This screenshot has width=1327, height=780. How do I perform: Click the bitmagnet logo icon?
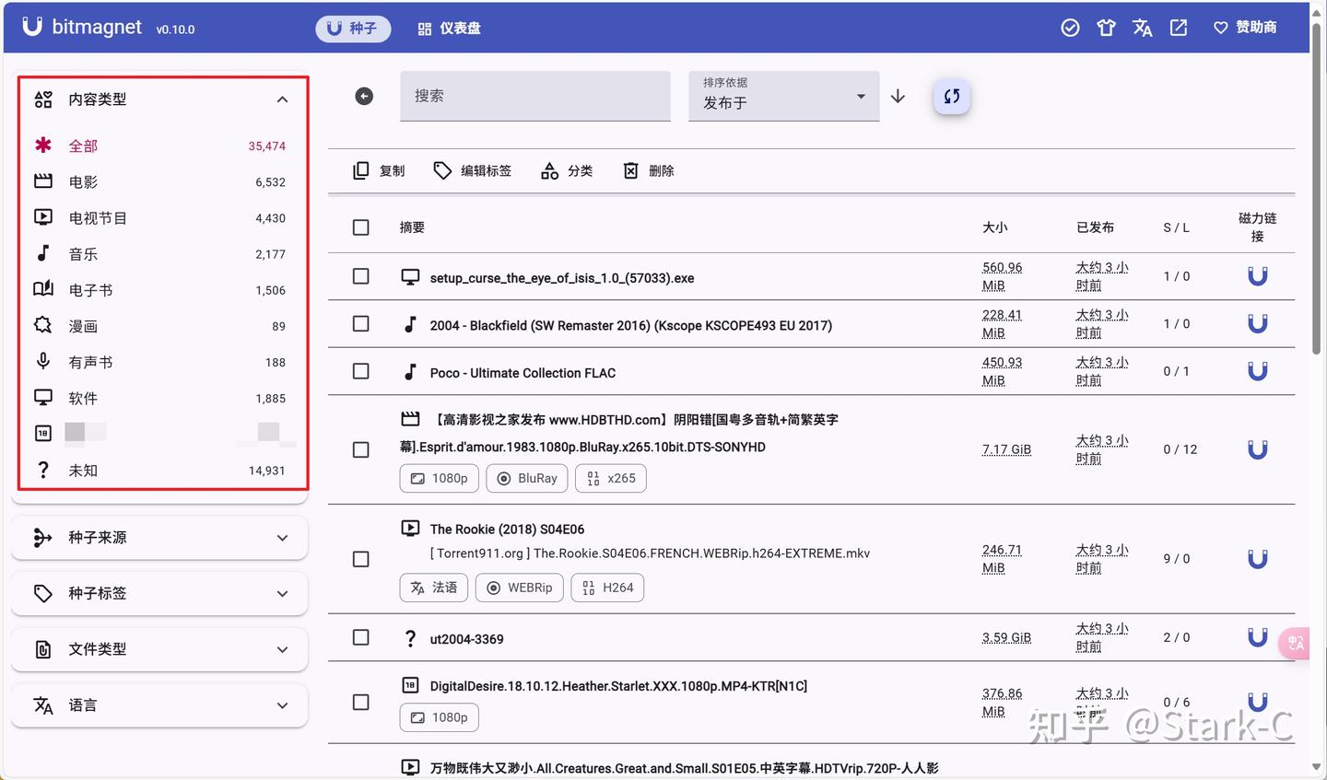(32, 27)
